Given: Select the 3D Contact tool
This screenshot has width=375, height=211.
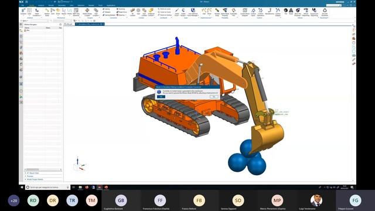Looking at the screenshot, I should click(132, 12).
